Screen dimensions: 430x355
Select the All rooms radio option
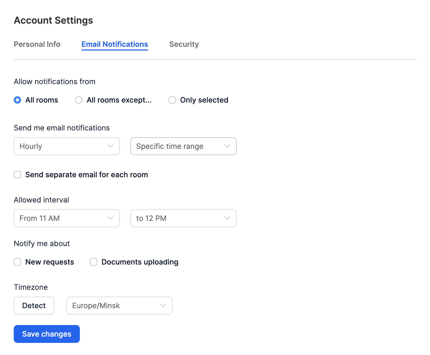(17, 100)
